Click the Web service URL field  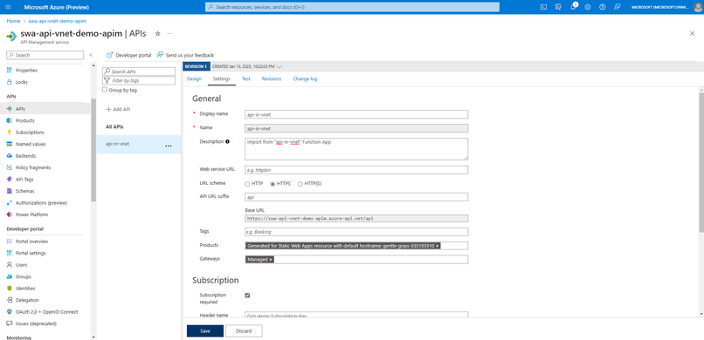[x=356, y=170]
